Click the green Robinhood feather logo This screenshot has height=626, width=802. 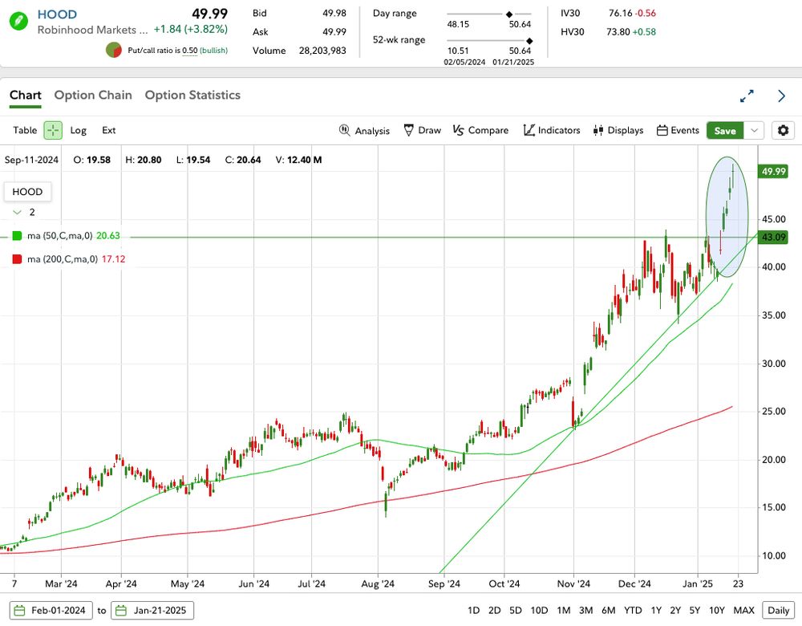(x=19, y=21)
